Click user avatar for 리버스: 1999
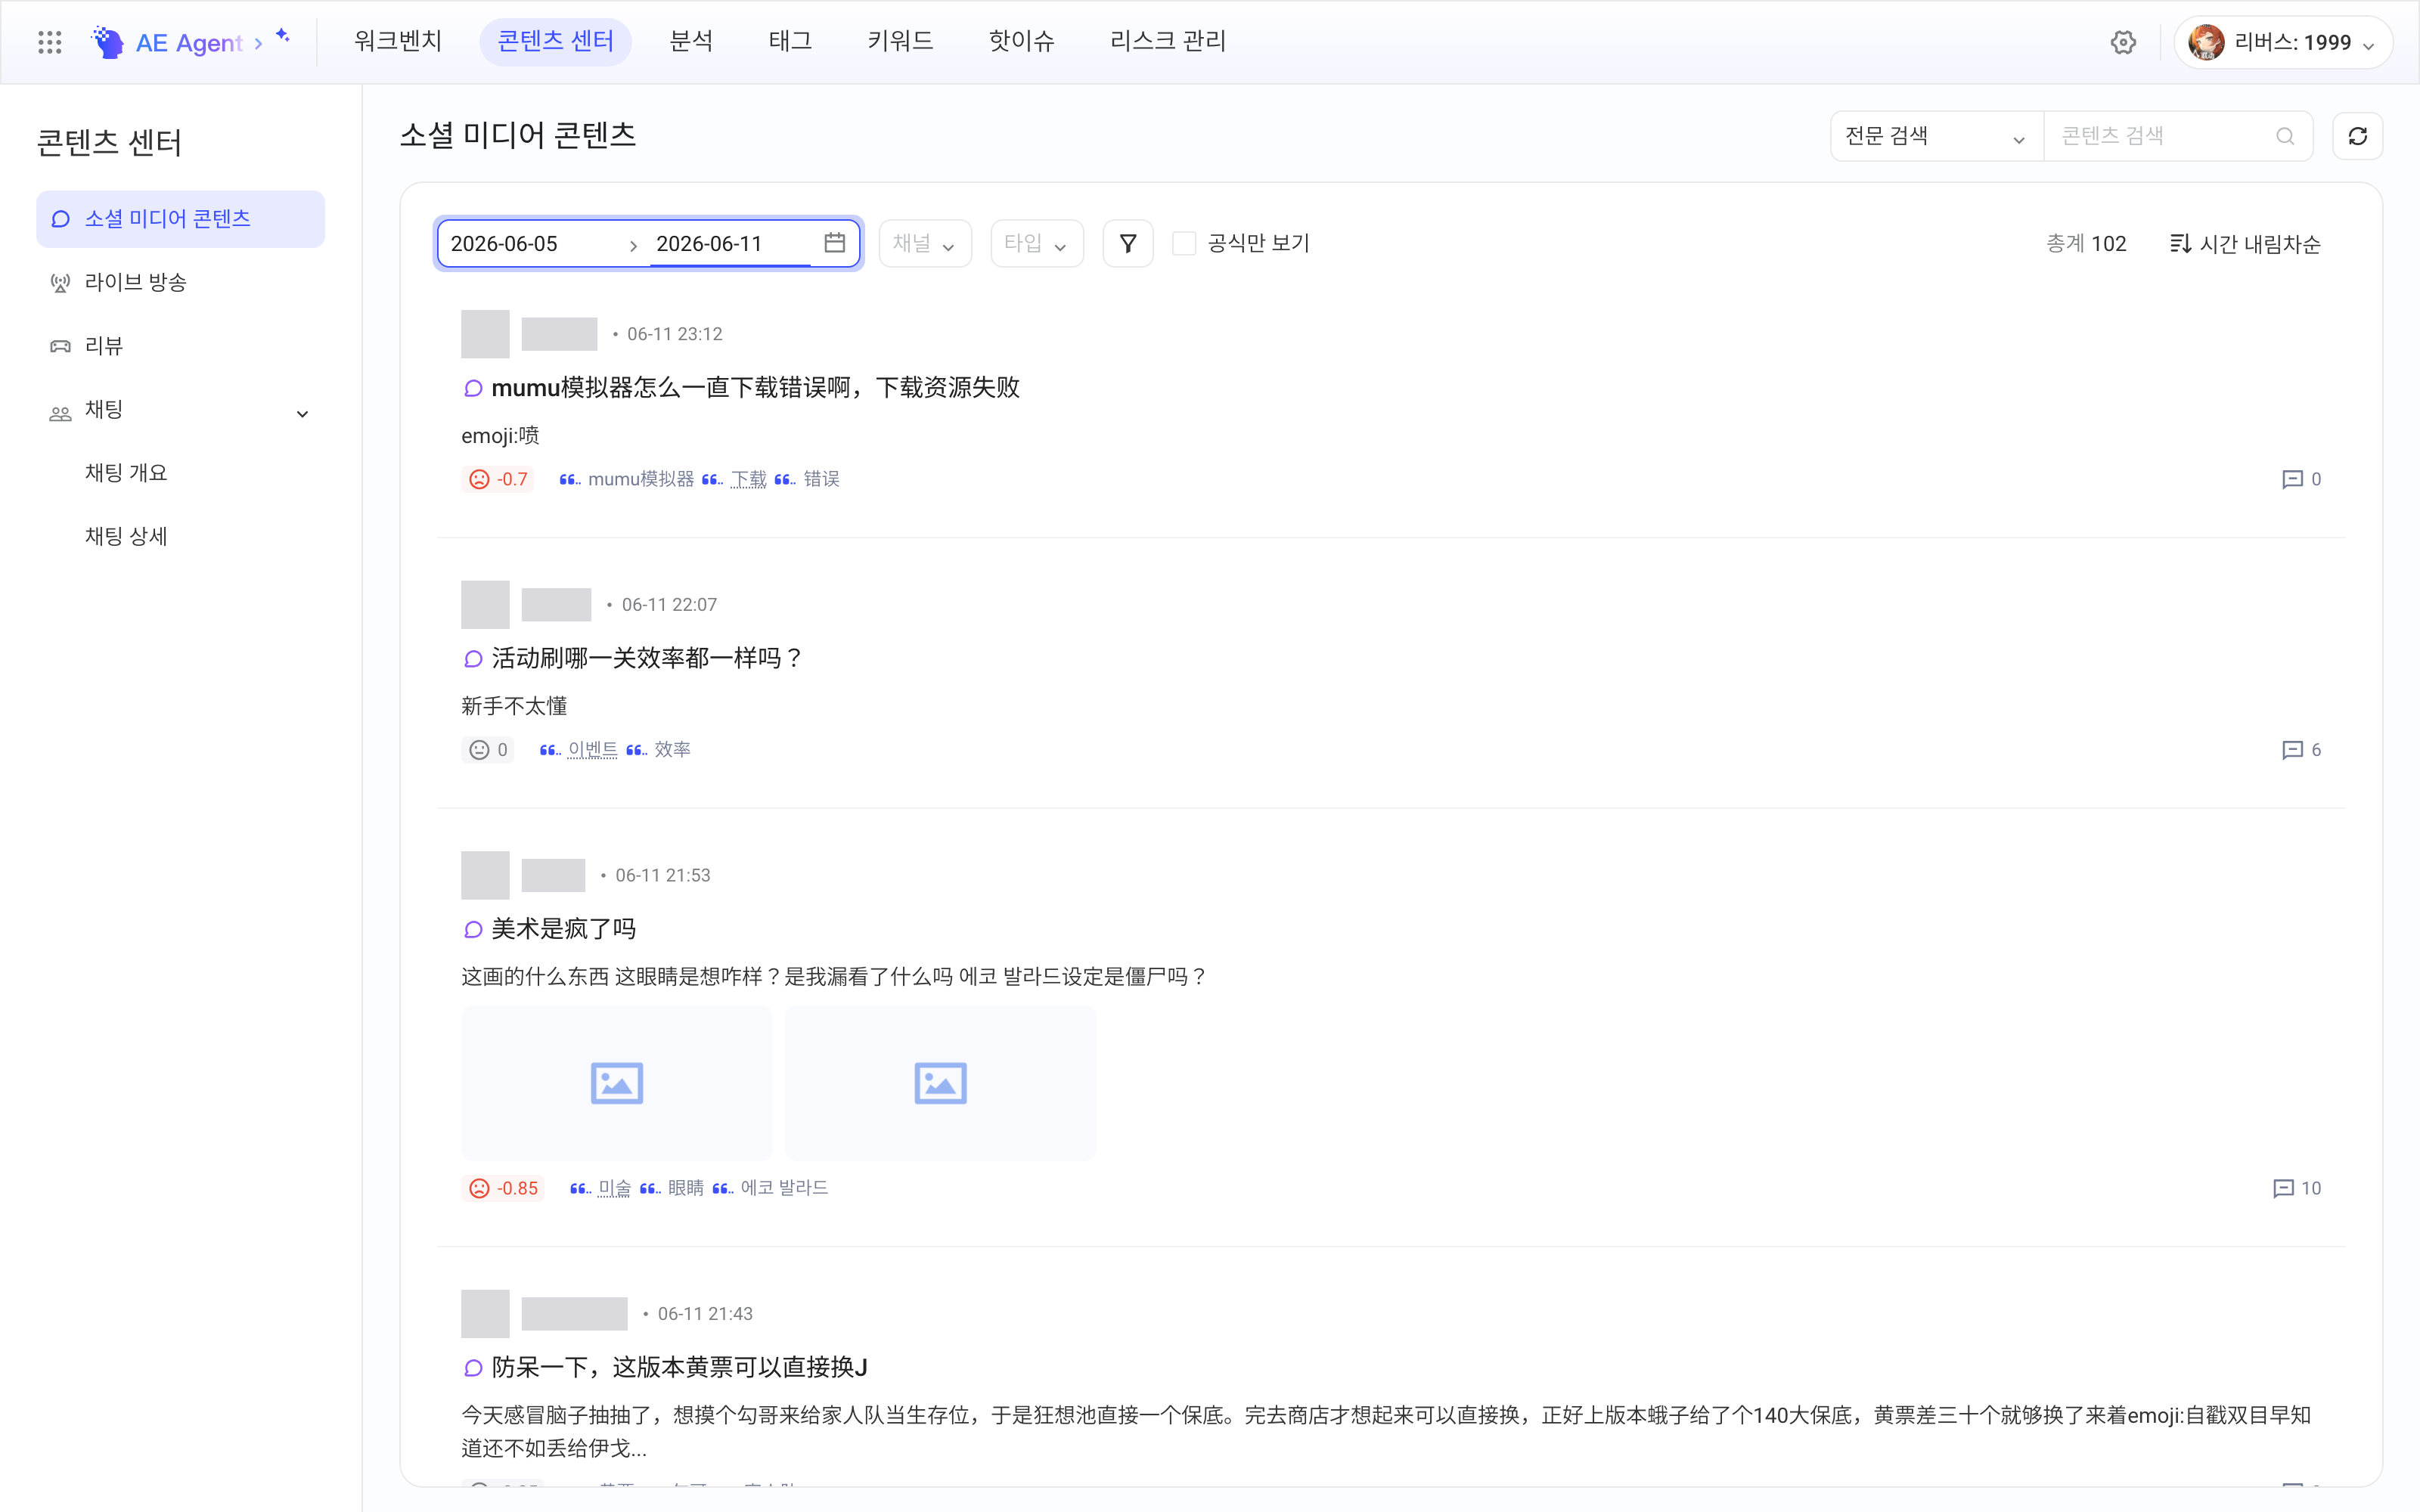 2206,42
